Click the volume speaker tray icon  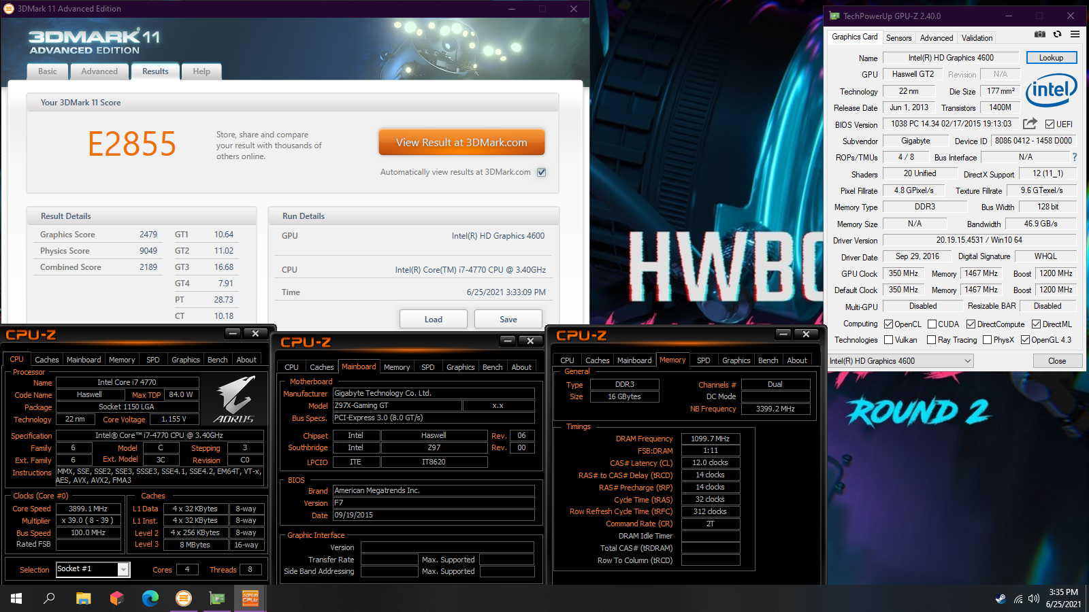1034,598
